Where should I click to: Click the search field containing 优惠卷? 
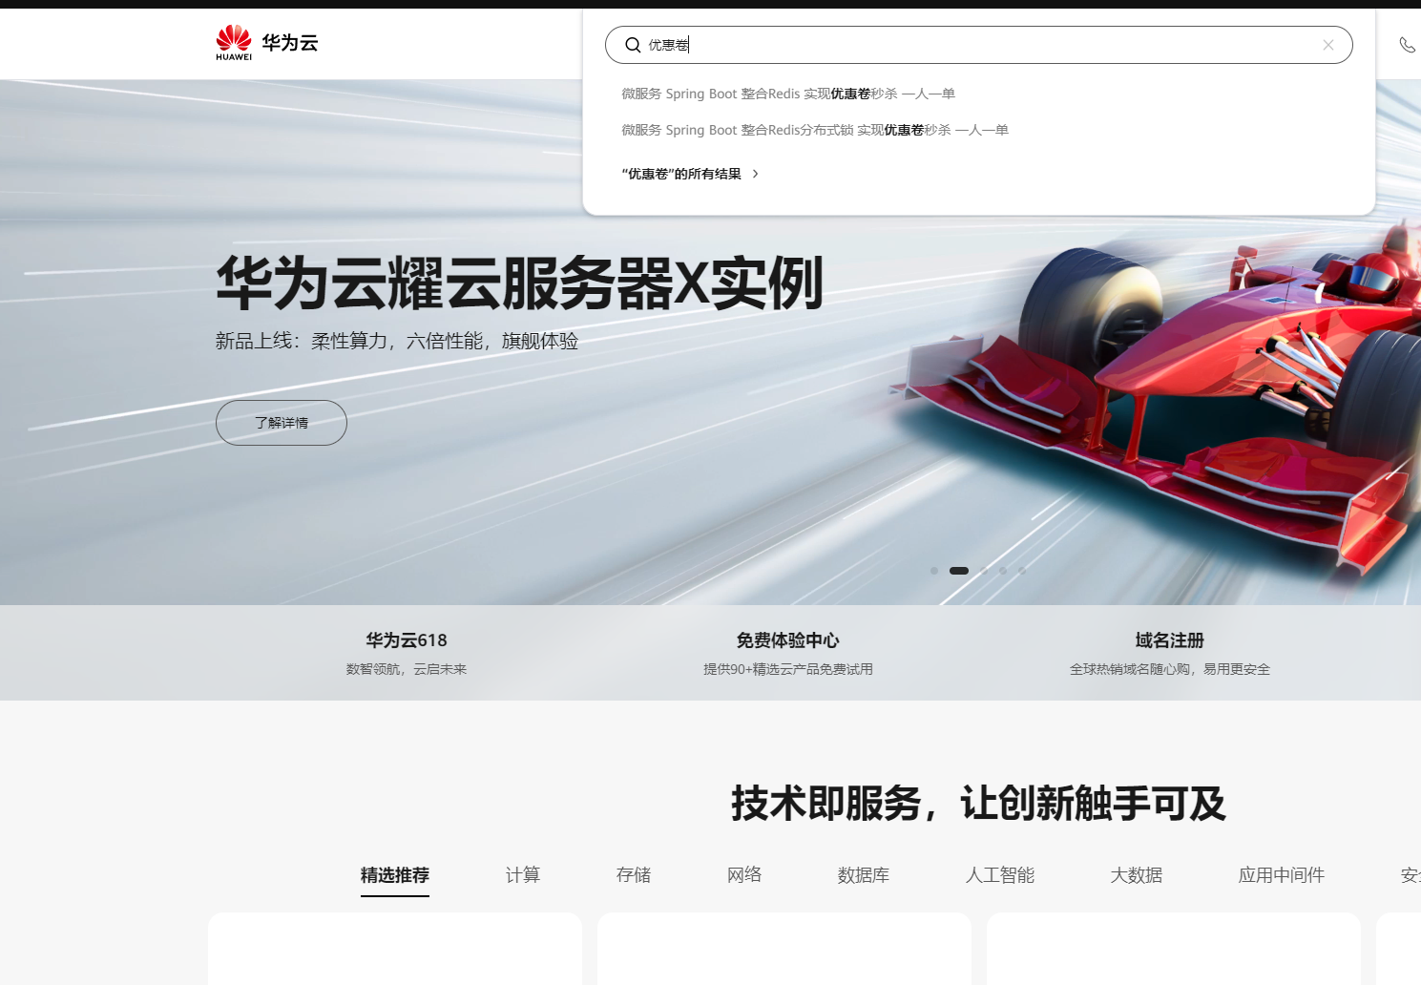[x=978, y=45]
